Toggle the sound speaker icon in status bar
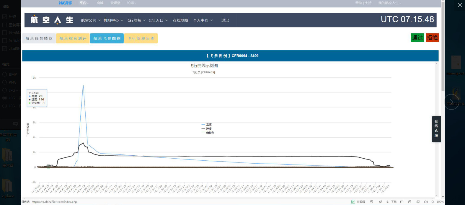Screen dimensions: 465x205 (x=426, y=202)
